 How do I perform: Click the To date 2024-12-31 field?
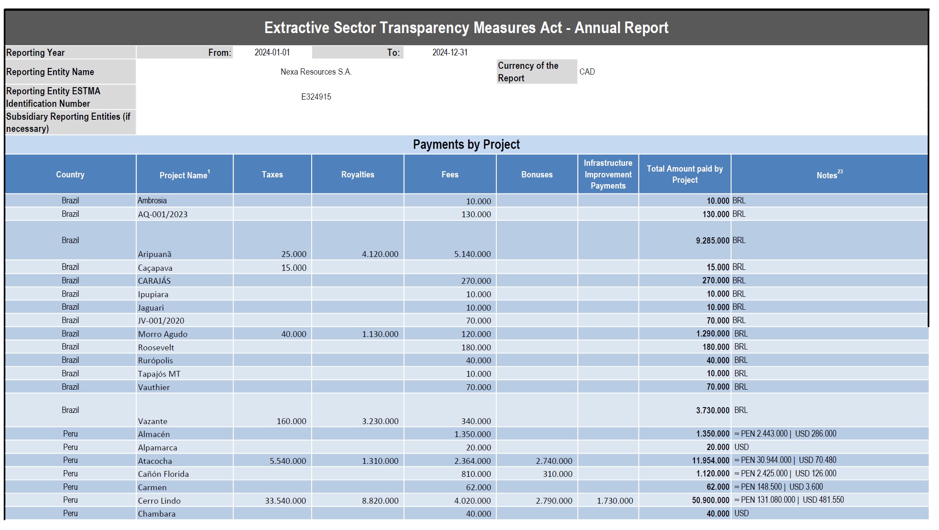click(x=449, y=52)
